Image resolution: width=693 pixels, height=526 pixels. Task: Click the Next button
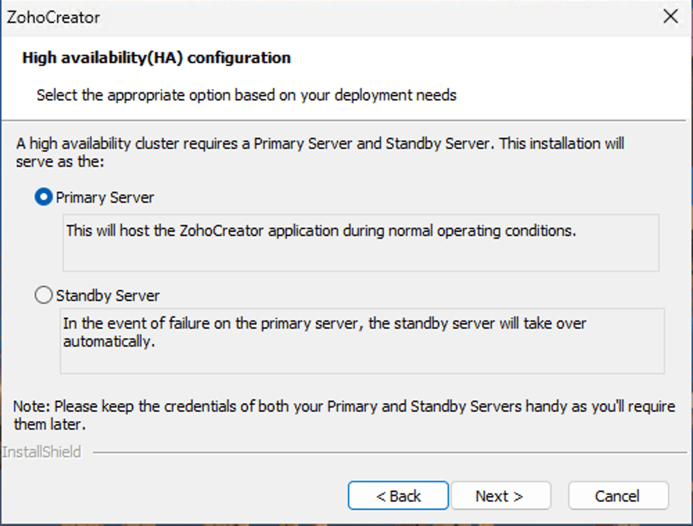pyautogui.click(x=500, y=496)
